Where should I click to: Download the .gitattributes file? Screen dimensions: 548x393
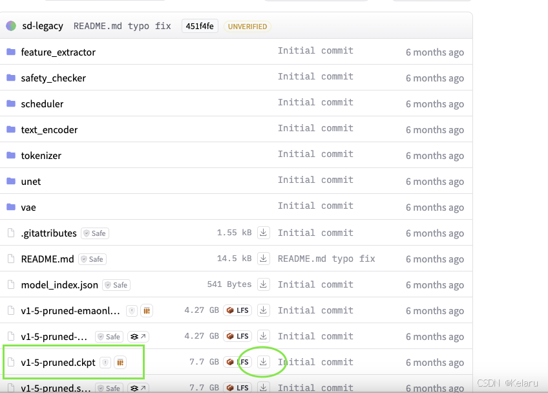click(264, 233)
